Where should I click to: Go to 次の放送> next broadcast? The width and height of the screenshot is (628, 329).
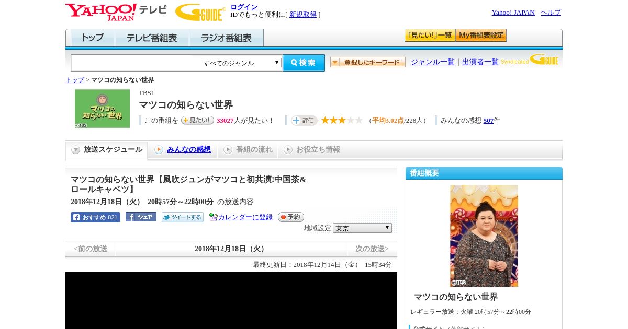[x=372, y=249]
